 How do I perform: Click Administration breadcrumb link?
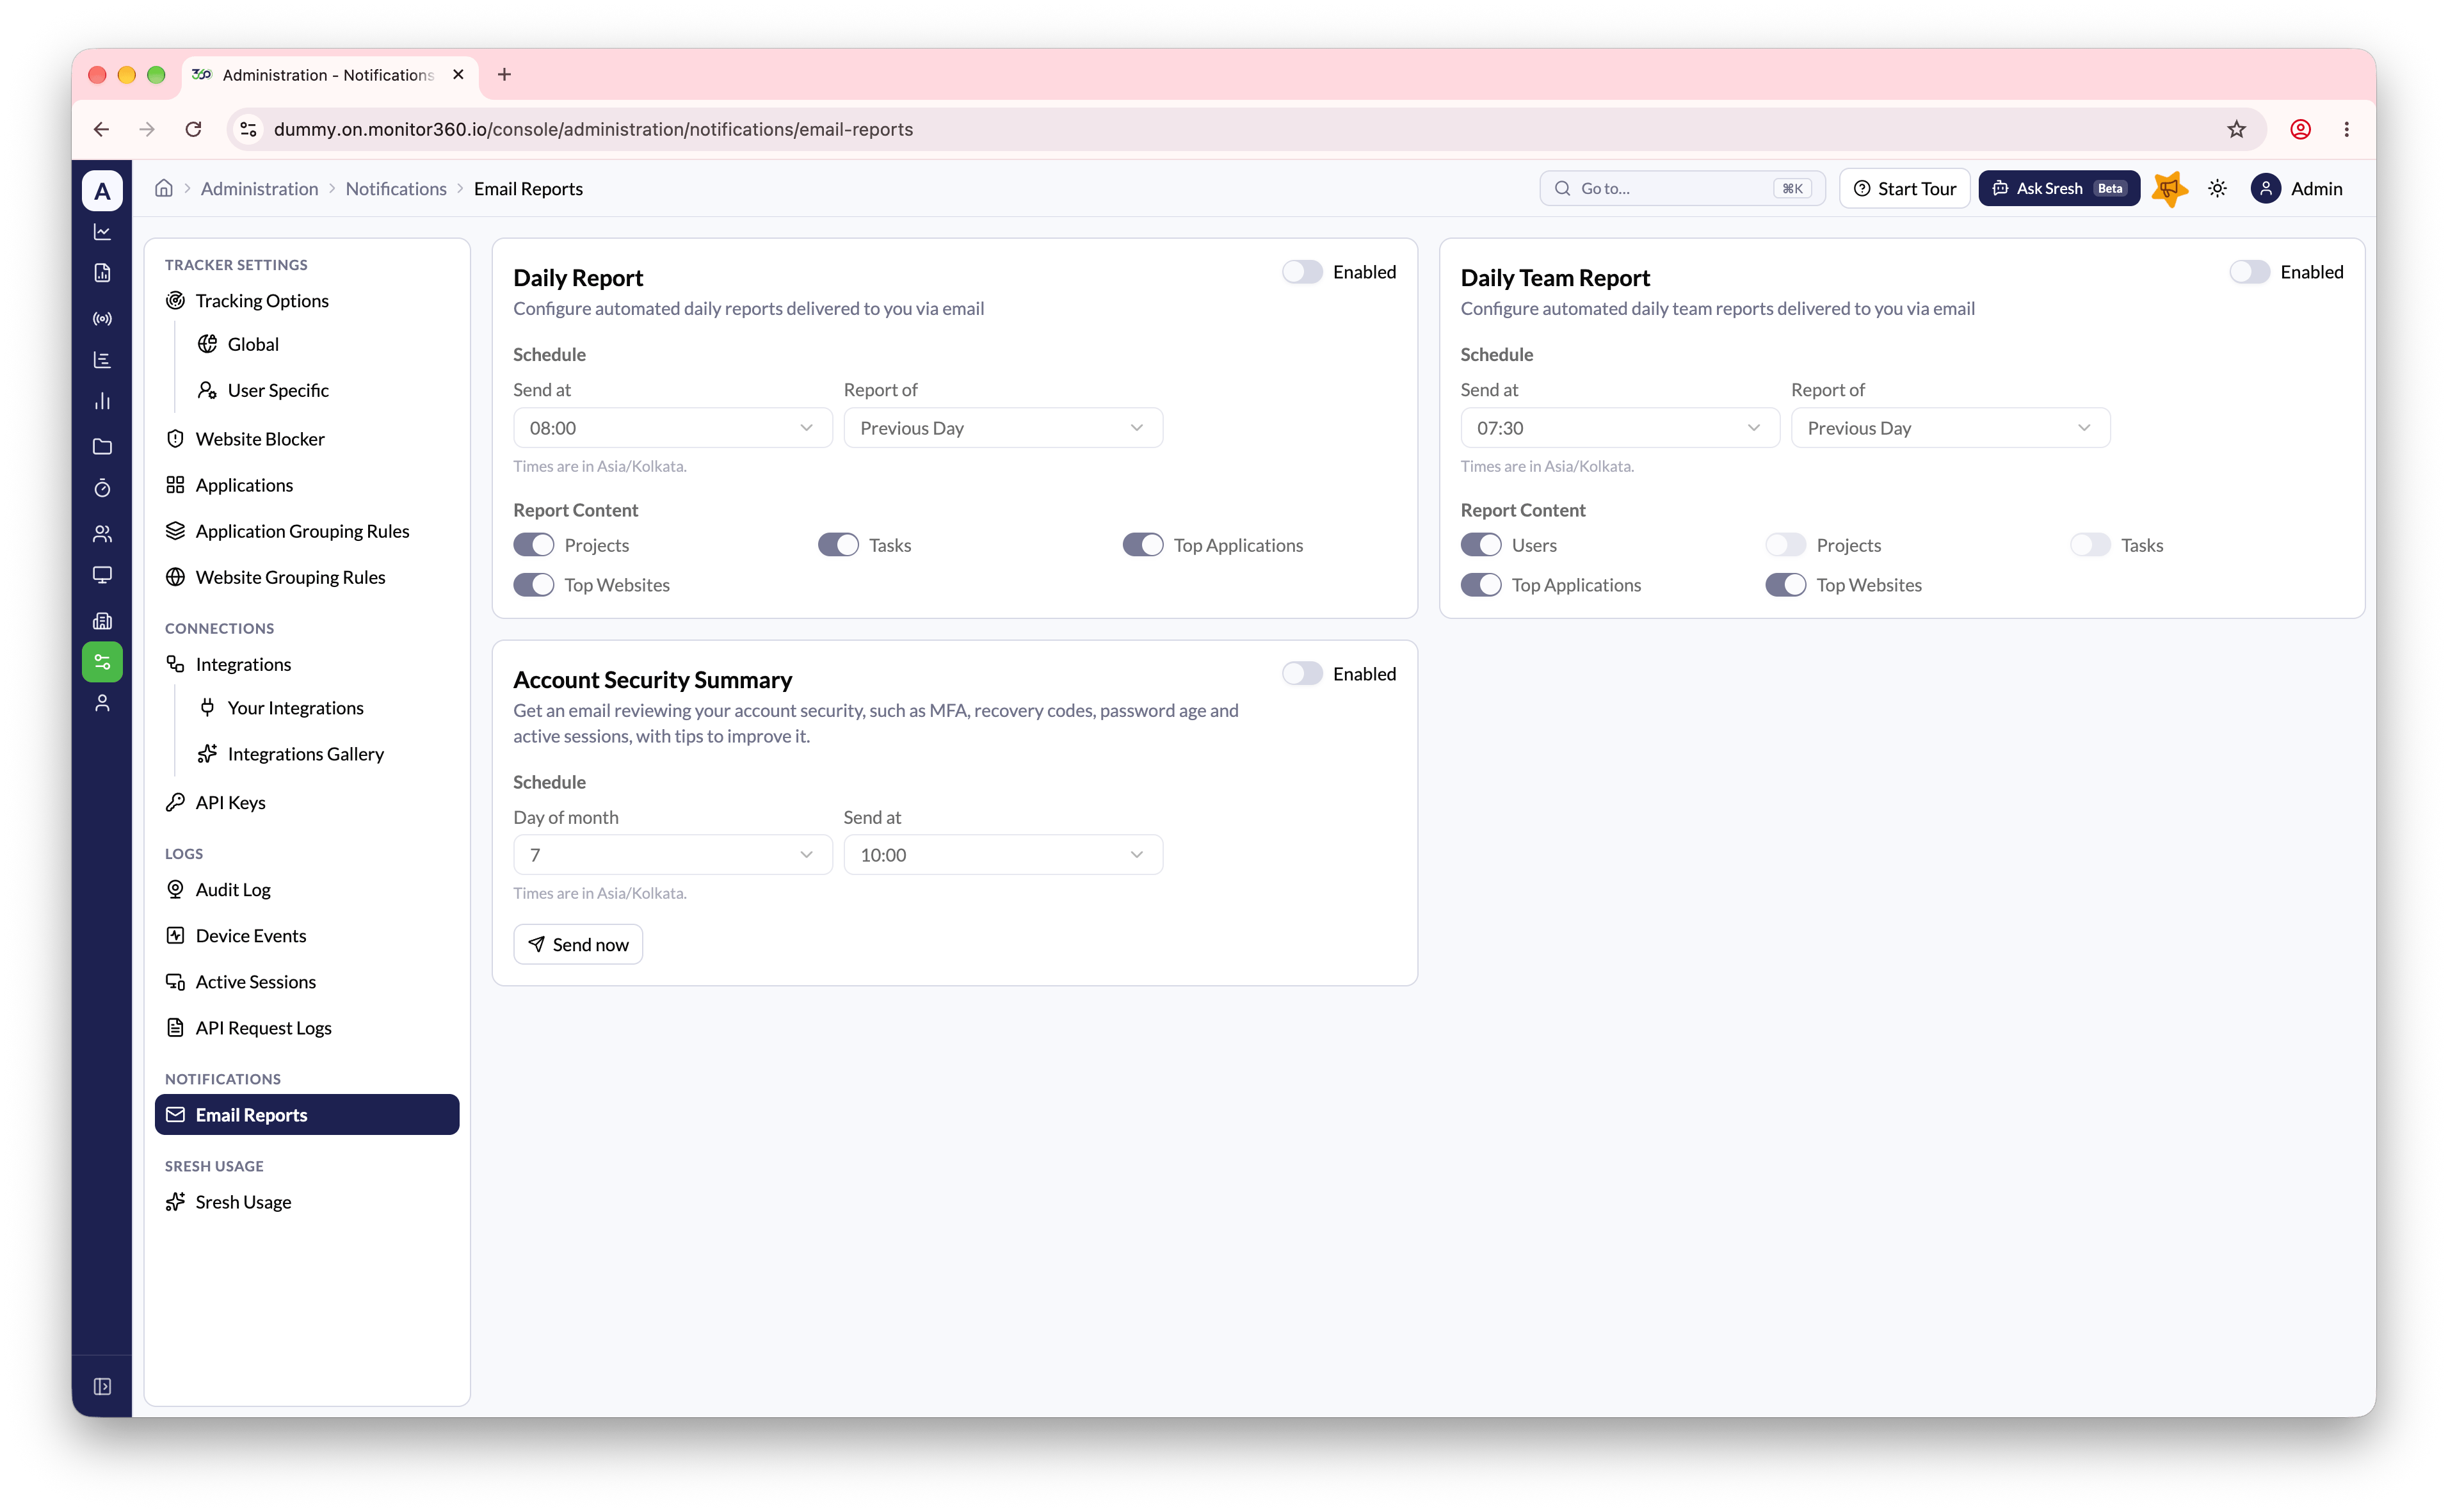tap(259, 188)
